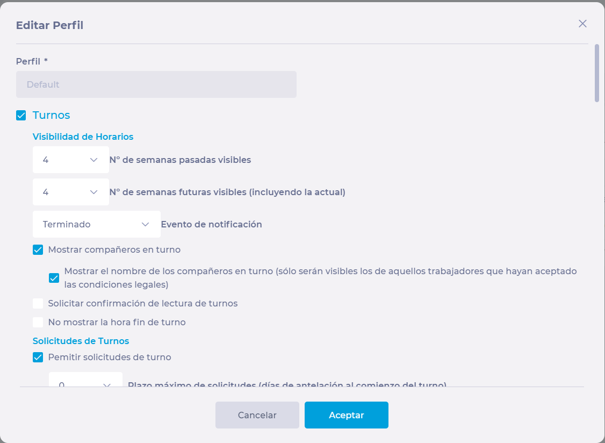Click the dialog's vertical scrollbar thumb
The height and width of the screenshot is (443, 605).
coord(596,73)
